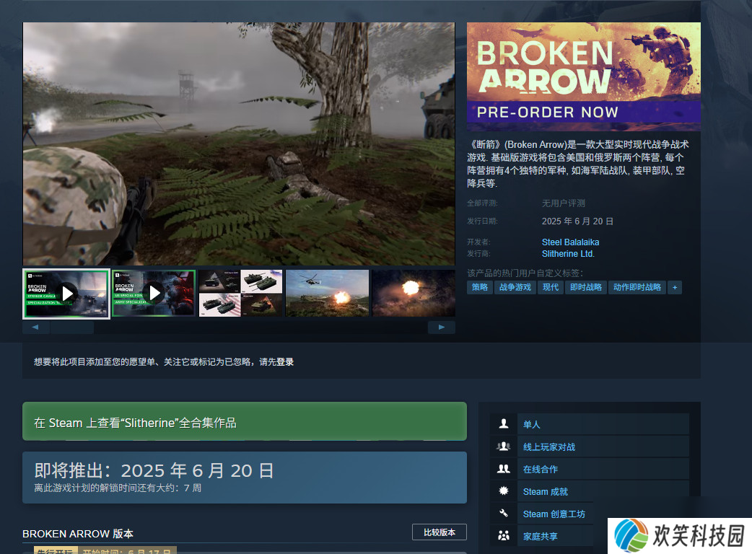Open developer Steel Balalaika link
The width and height of the screenshot is (752, 554).
coord(570,242)
